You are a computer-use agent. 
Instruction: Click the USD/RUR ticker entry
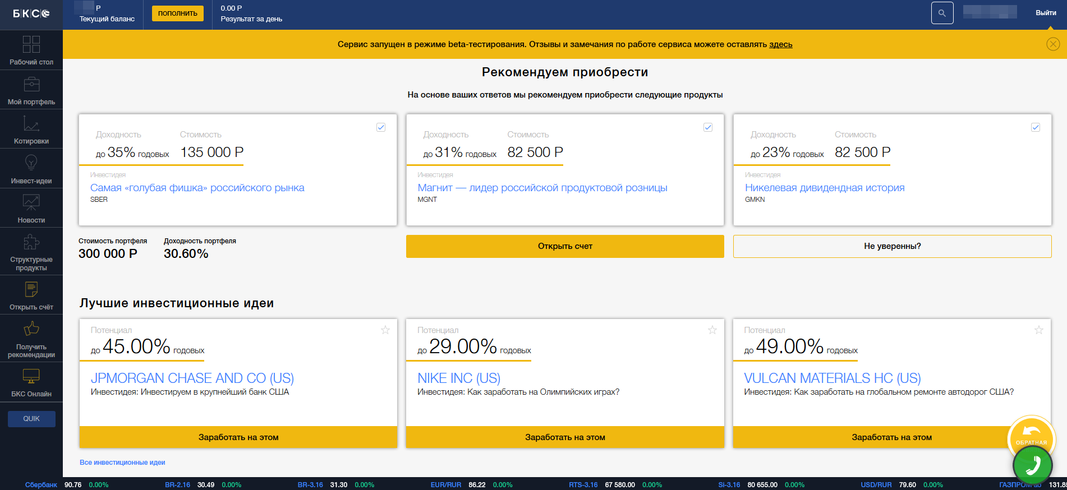[876, 485]
